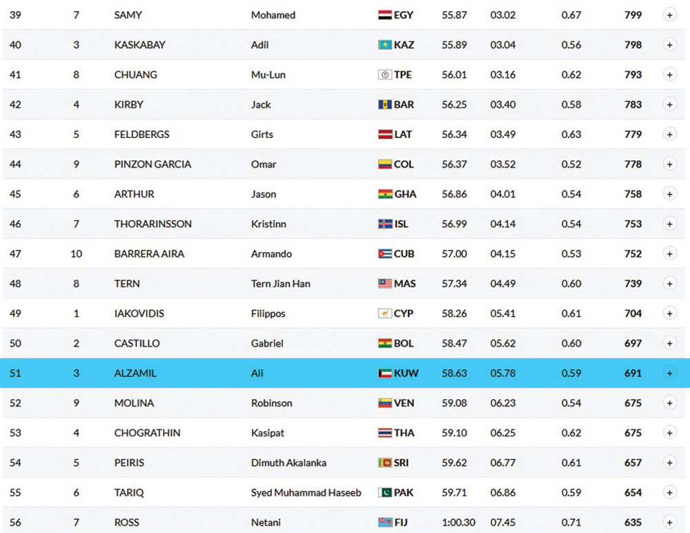Click the Cuba flag icon

pyautogui.click(x=385, y=253)
